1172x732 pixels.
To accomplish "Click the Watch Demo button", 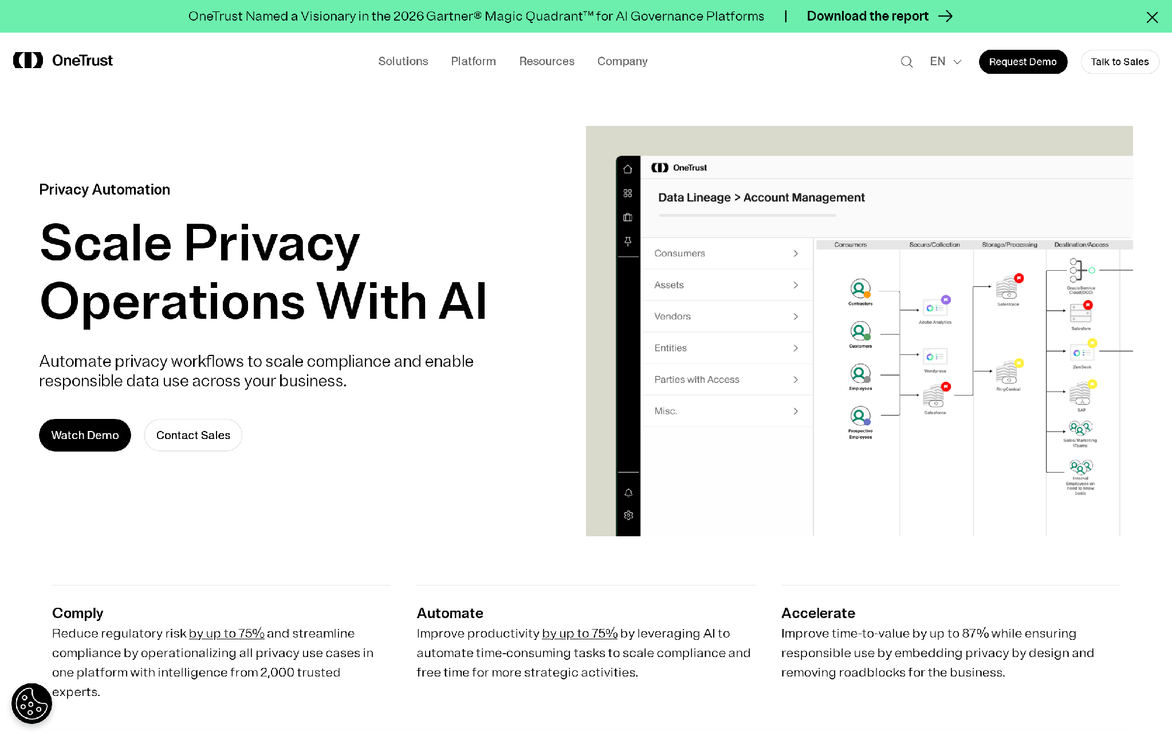I will 85,435.
